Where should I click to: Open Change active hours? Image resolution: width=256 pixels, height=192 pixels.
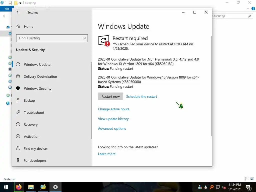(x=114, y=109)
